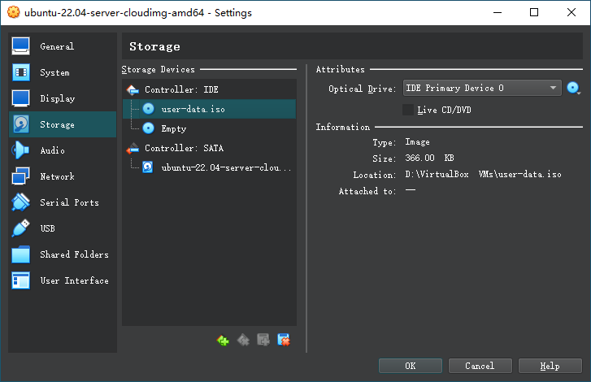Click the size value 366.00 KB
This screenshot has width=591, height=382.
[429, 158]
